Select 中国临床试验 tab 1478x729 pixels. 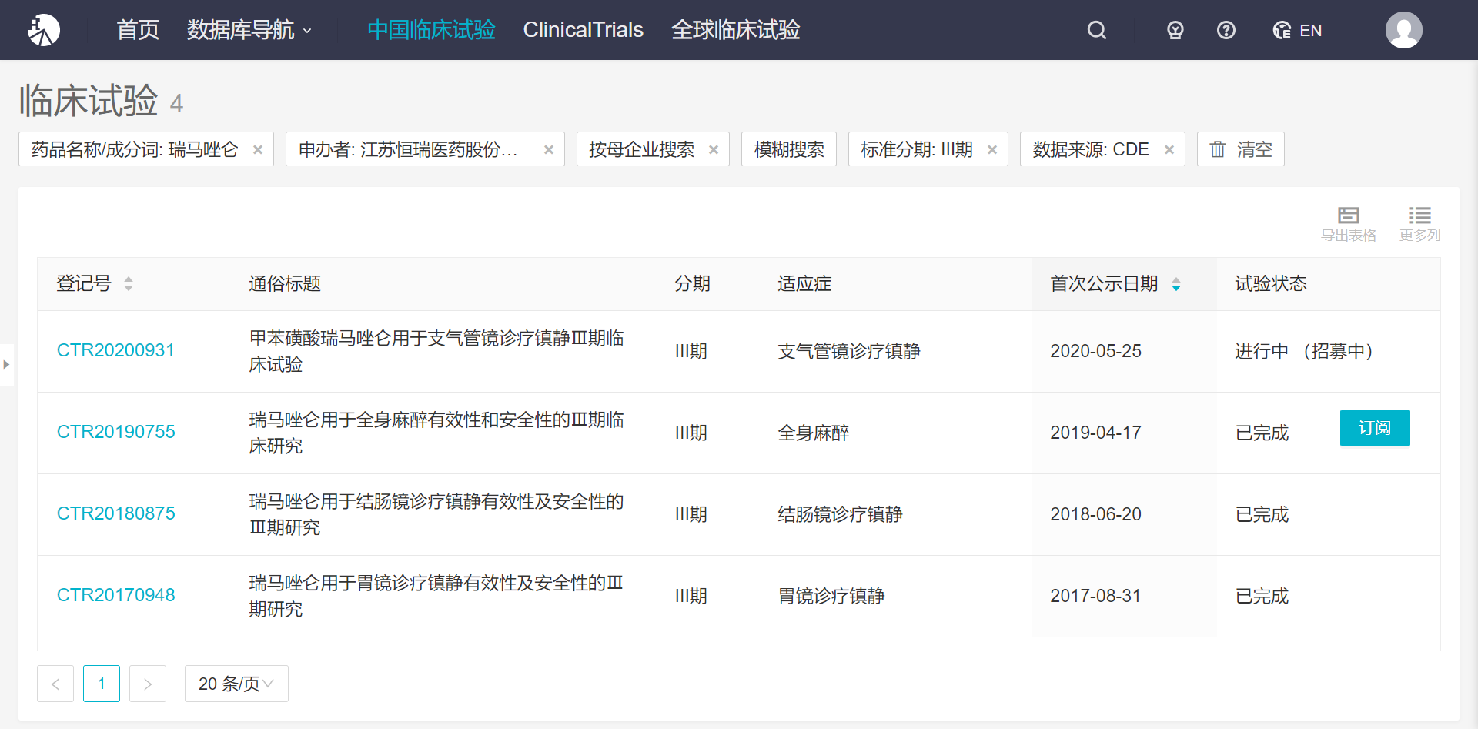(x=431, y=30)
